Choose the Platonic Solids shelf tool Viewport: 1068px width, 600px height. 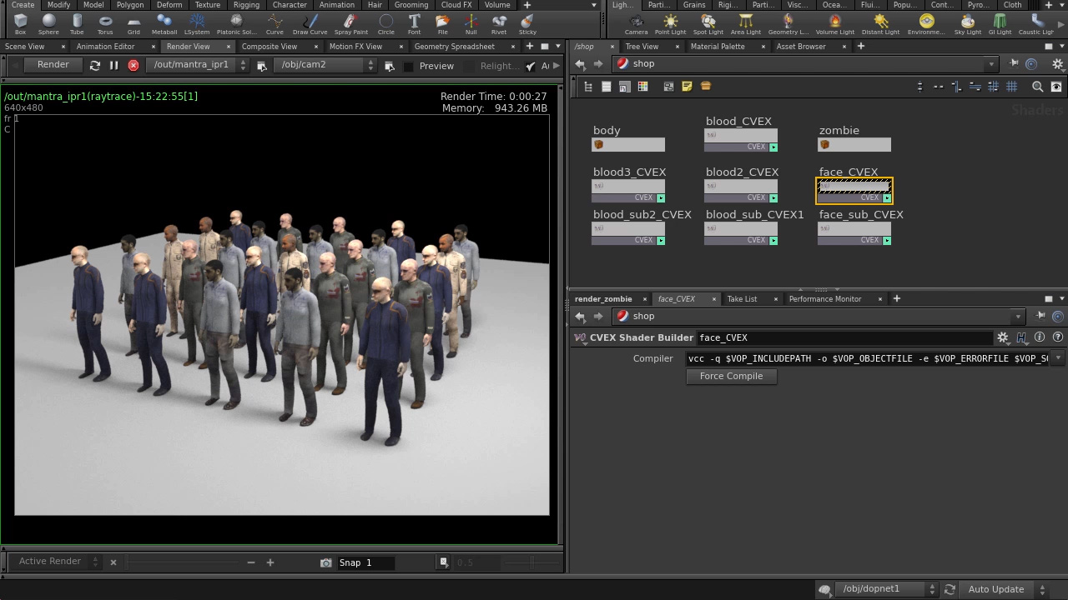coord(236,23)
